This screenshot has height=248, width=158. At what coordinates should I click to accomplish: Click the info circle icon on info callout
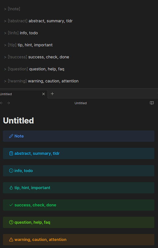(x=11, y=171)
